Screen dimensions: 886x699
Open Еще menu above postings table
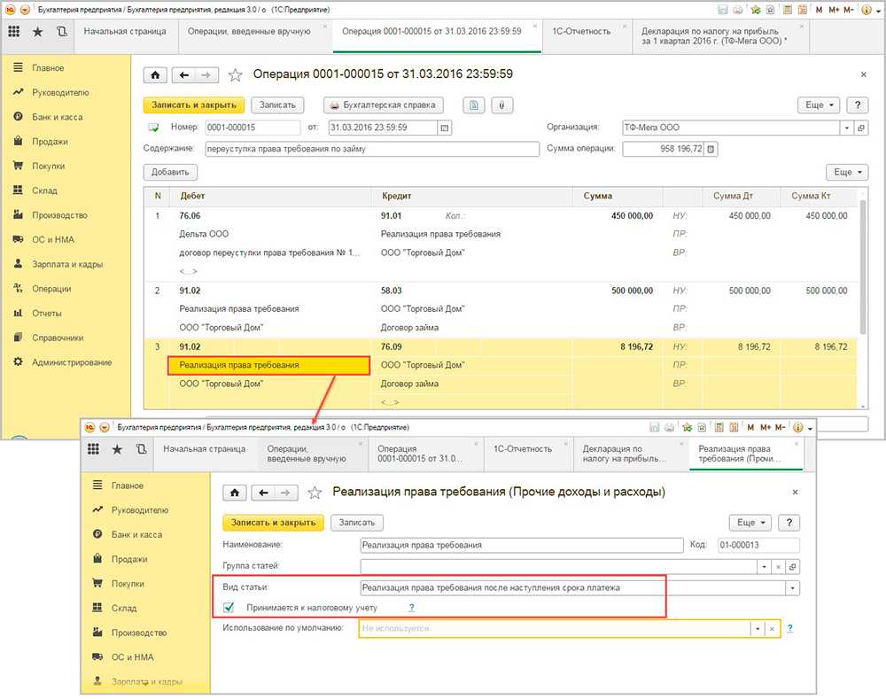[x=847, y=172]
